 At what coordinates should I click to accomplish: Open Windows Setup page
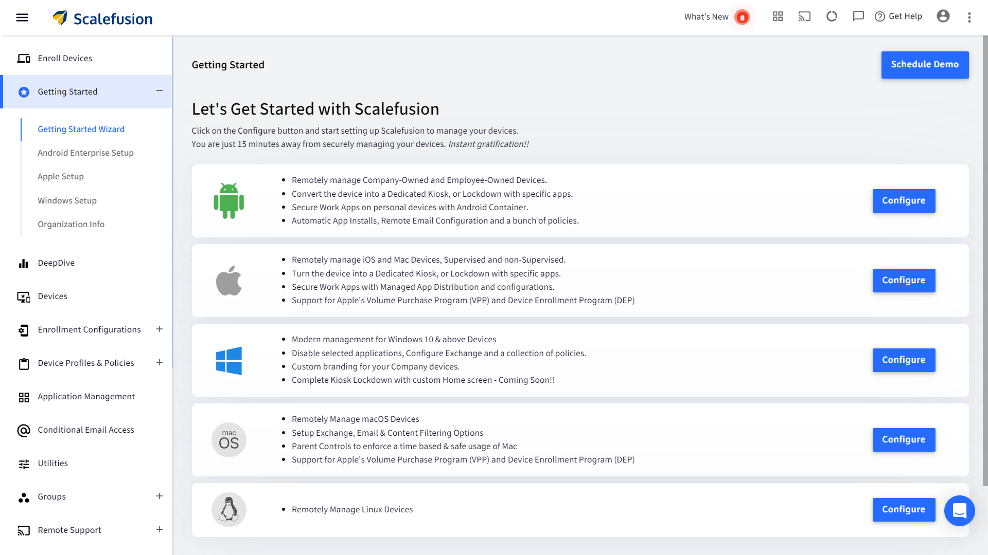67,200
